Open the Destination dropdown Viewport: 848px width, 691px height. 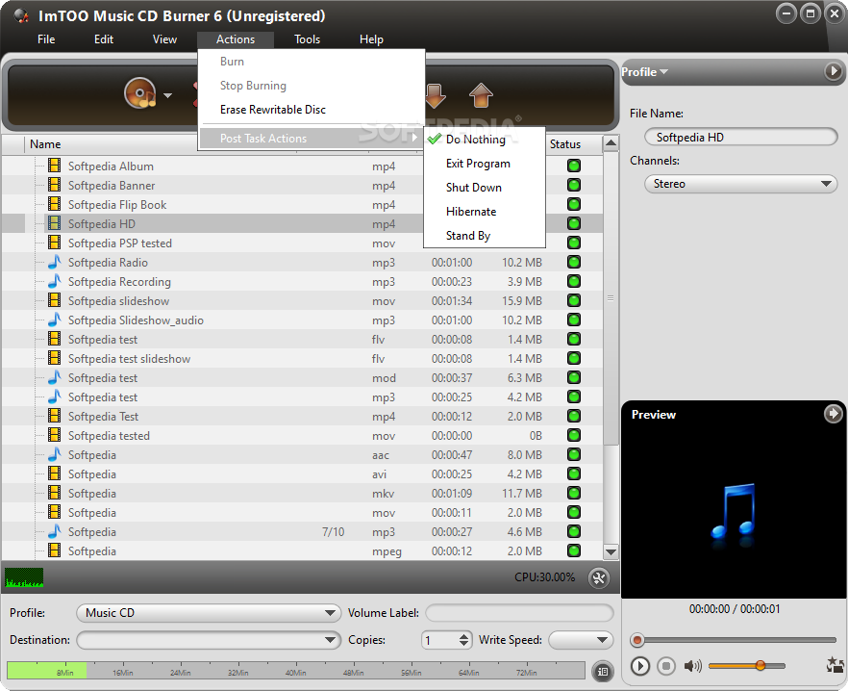tap(209, 640)
